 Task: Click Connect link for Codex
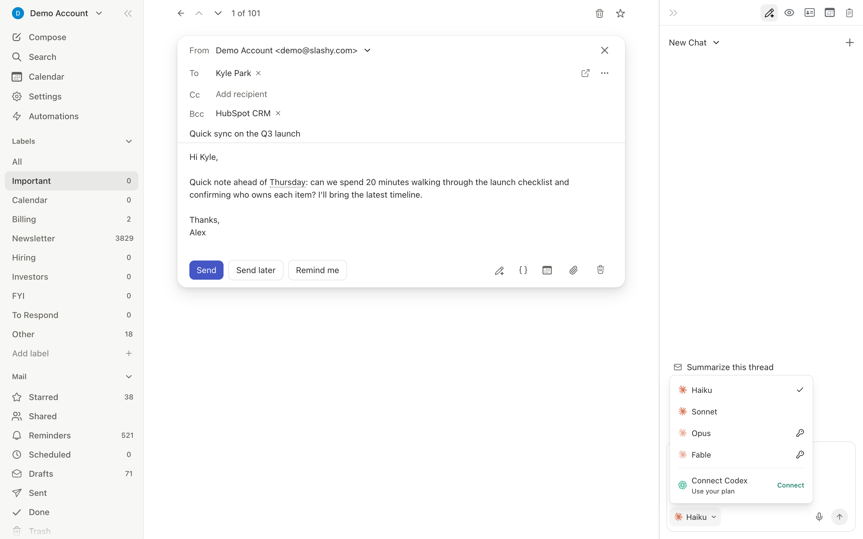(790, 485)
